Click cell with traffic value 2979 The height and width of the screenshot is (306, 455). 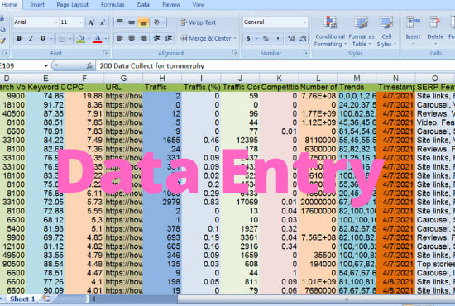[162, 202]
